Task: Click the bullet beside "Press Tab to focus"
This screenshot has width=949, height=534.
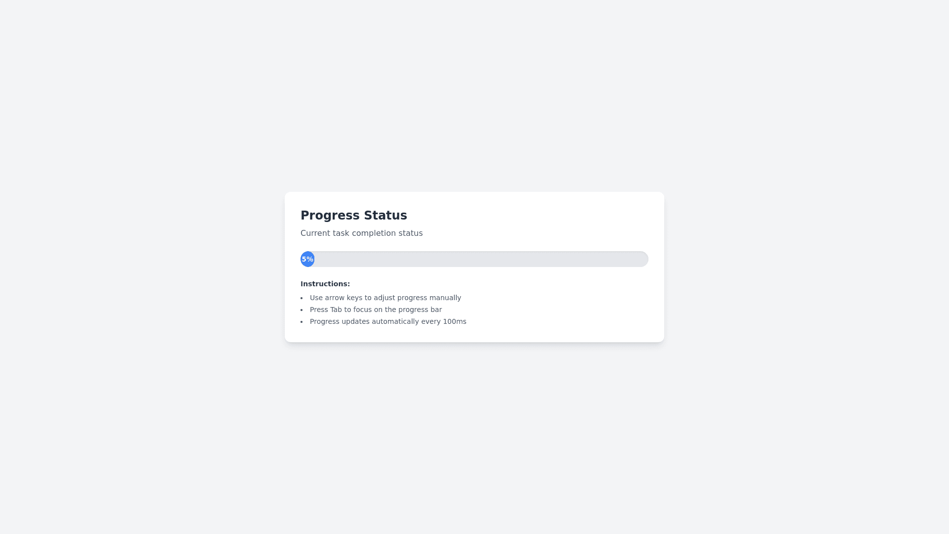Action: [x=302, y=310]
